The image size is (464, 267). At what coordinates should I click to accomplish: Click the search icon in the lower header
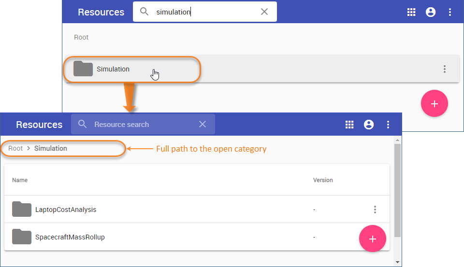[83, 125]
